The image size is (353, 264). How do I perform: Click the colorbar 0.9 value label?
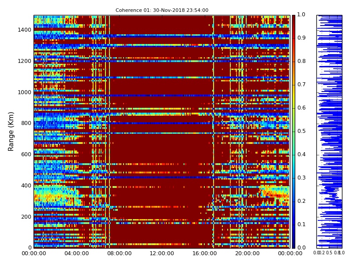[x=301, y=38]
